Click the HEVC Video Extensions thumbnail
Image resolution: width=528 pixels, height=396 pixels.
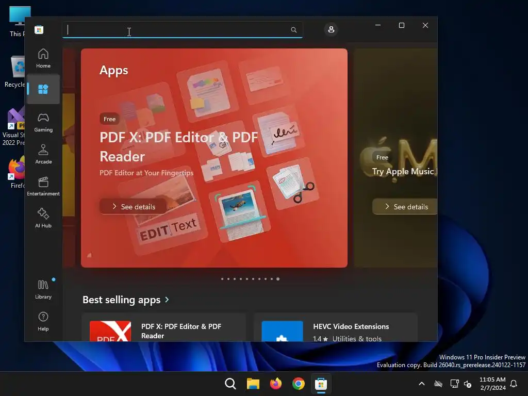point(282,331)
